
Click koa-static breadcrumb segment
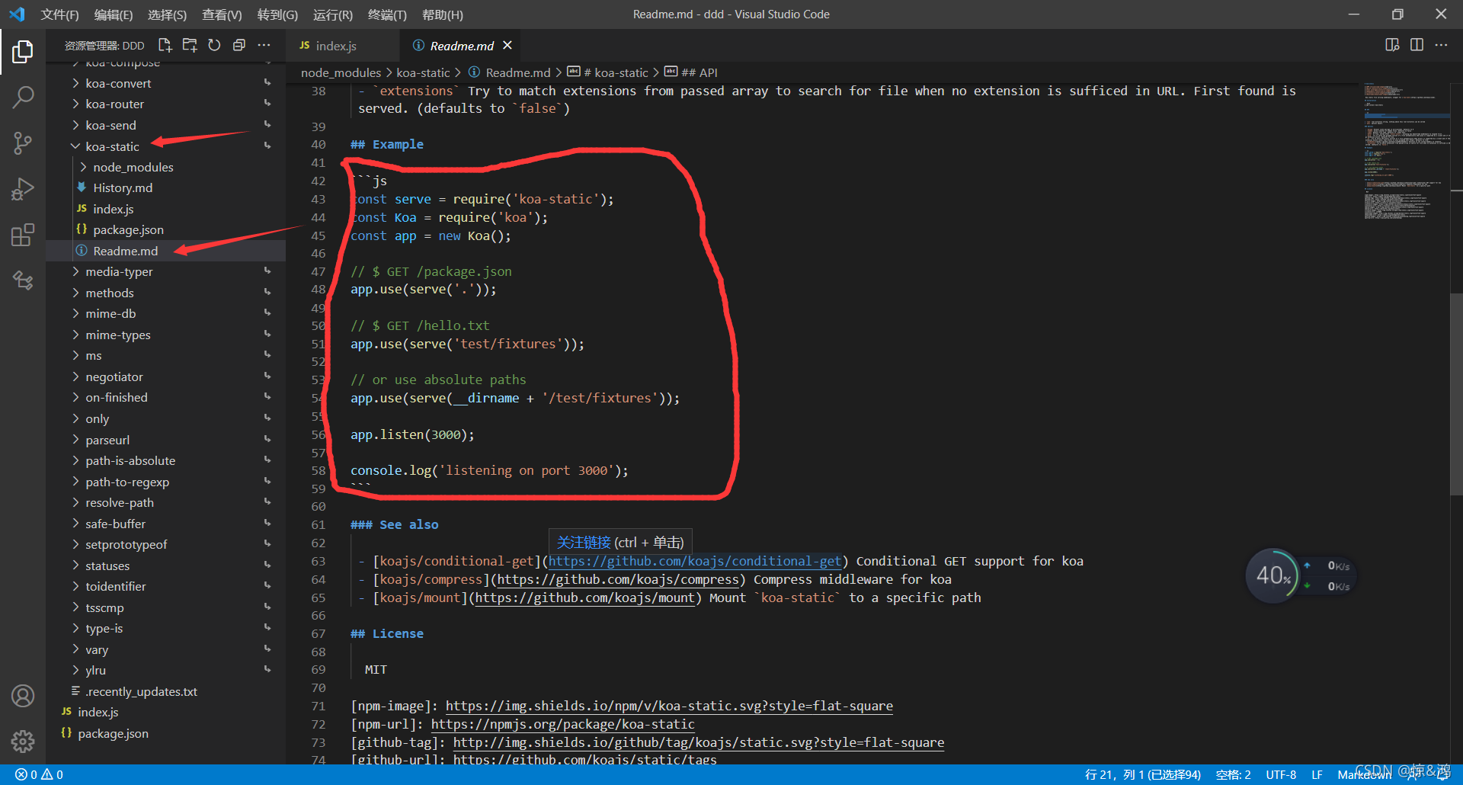point(423,72)
